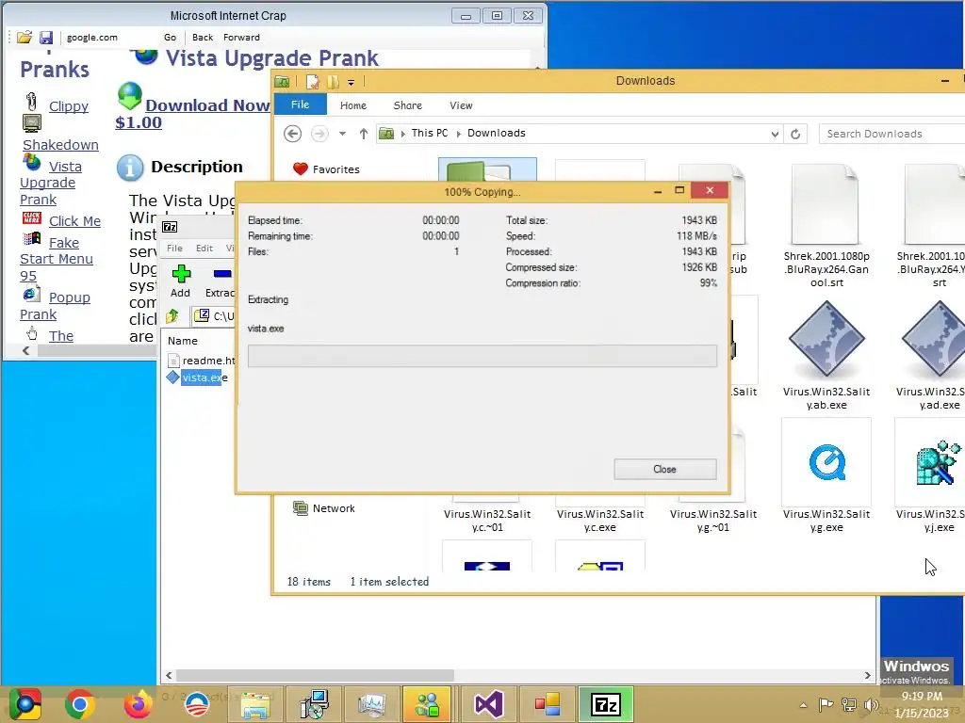
Task: Open the Edit menu in 7-Zip
Action: 204,249
